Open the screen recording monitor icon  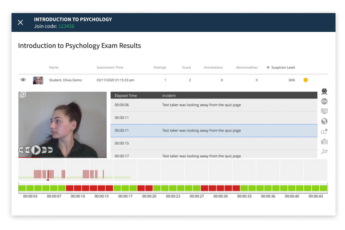point(324,111)
